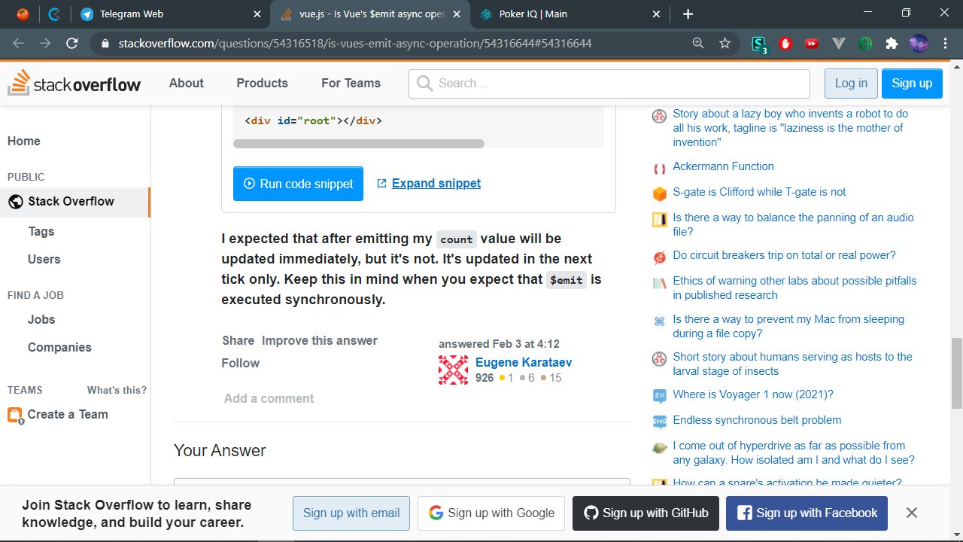Click site icon beside S-gate question
Viewport: 963px width, 542px height.
(x=659, y=193)
